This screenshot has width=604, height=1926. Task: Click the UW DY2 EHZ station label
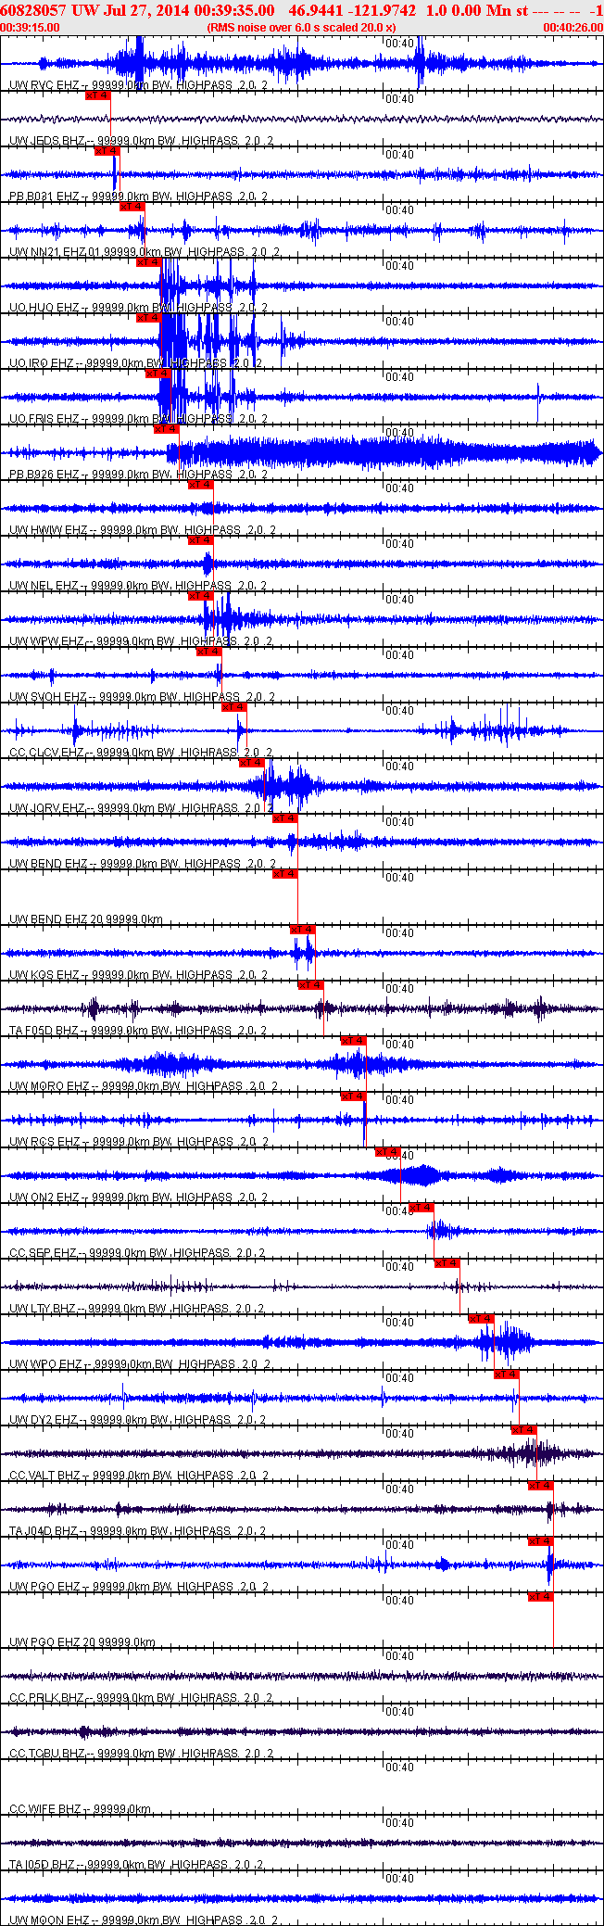point(139,1420)
